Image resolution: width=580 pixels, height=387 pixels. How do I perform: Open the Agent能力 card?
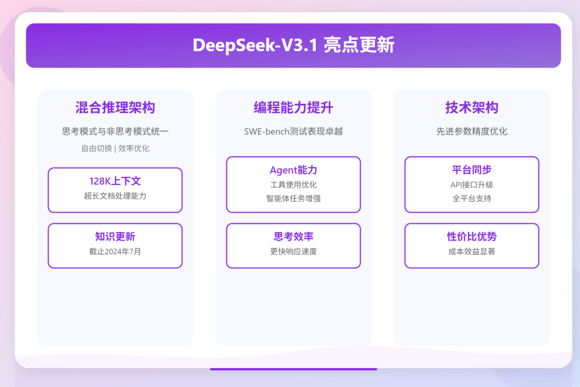pos(293,184)
